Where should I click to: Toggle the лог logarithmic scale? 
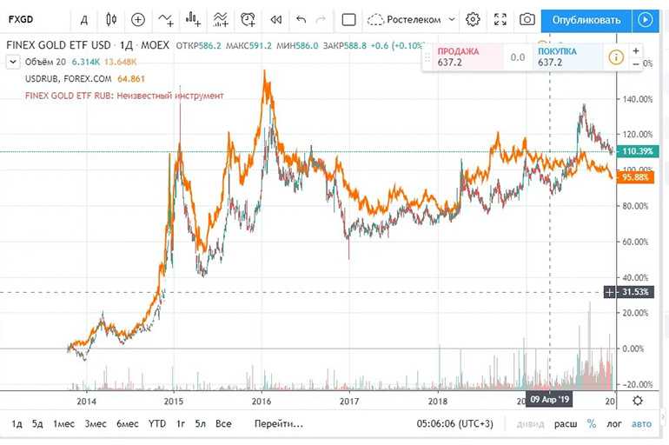(x=614, y=423)
